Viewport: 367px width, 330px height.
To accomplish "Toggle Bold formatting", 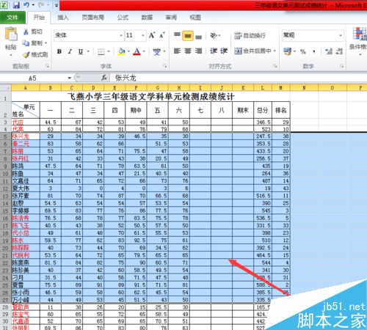I will [59, 51].
